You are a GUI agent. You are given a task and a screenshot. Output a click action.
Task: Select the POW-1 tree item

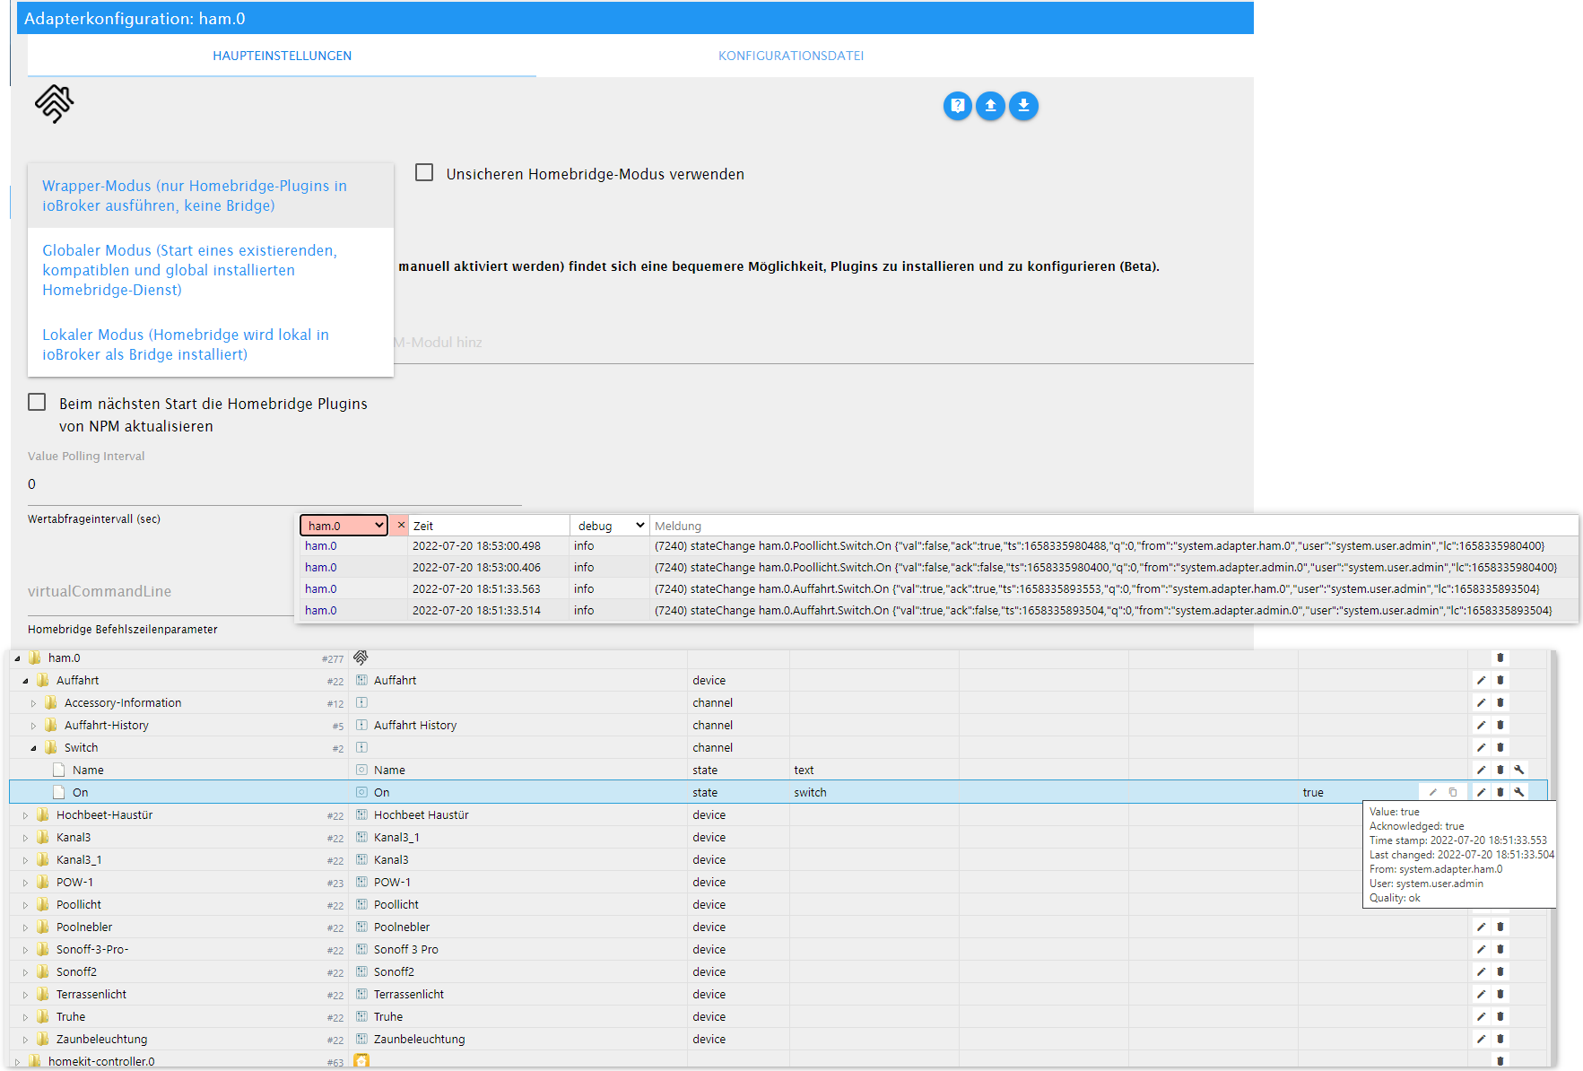coord(74,883)
